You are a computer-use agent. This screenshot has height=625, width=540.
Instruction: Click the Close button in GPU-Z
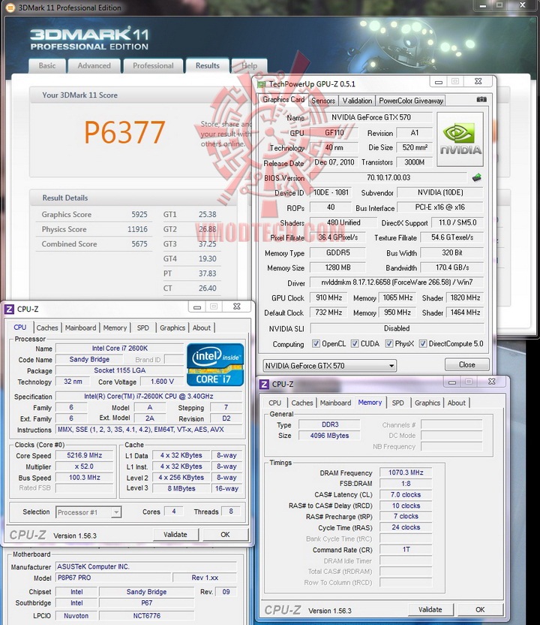[466, 365]
